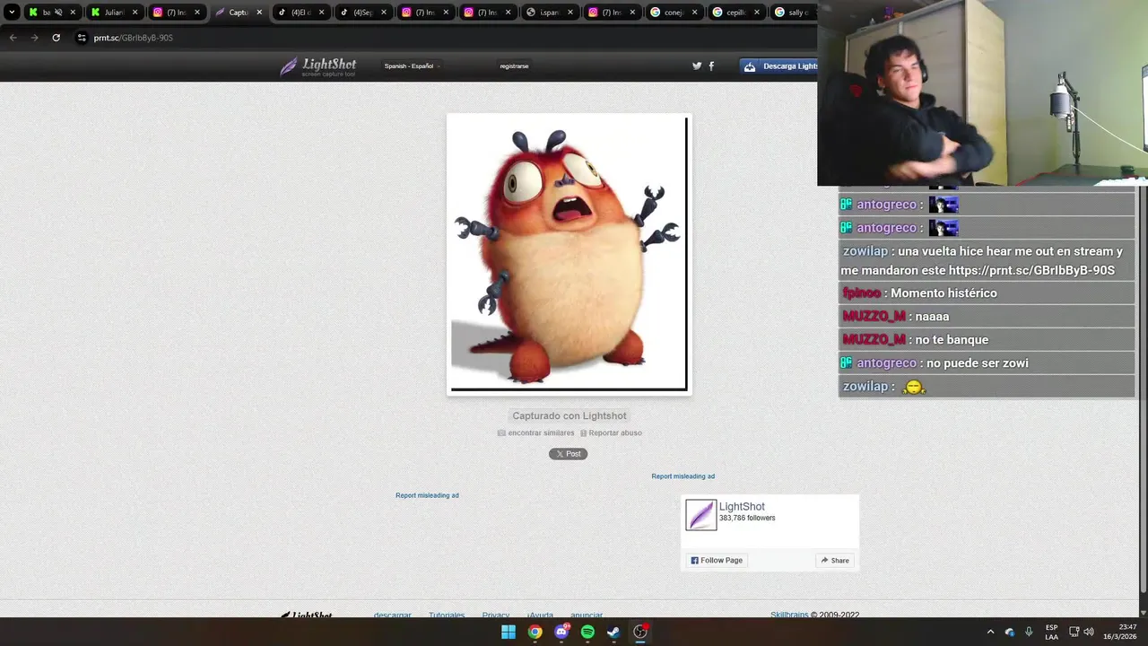Open Discord from the taskbar
The image size is (1148, 646).
click(x=561, y=632)
